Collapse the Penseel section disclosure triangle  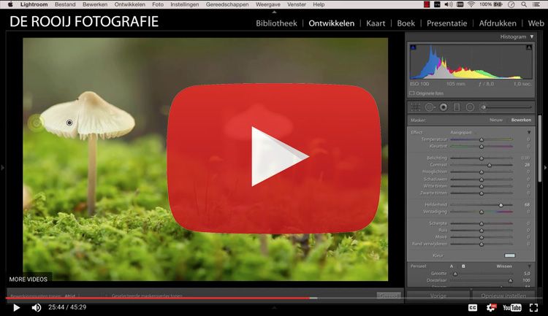pos(529,266)
